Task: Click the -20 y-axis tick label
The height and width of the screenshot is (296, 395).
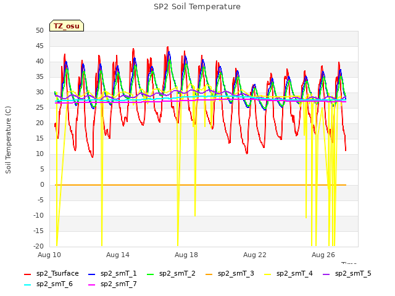Action: [38, 247]
